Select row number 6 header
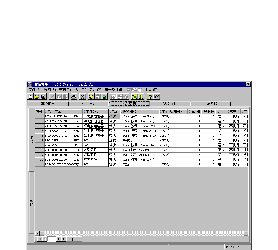The width and height of the screenshot is (278, 250). coord(40,140)
